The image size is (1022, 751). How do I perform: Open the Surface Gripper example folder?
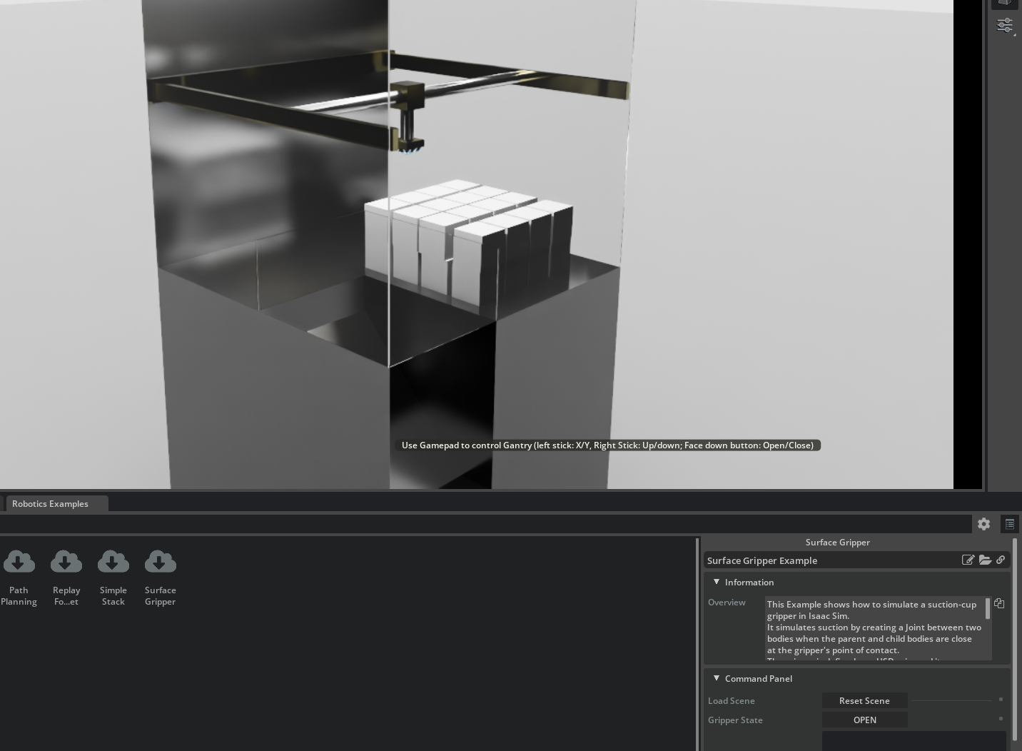985,560
